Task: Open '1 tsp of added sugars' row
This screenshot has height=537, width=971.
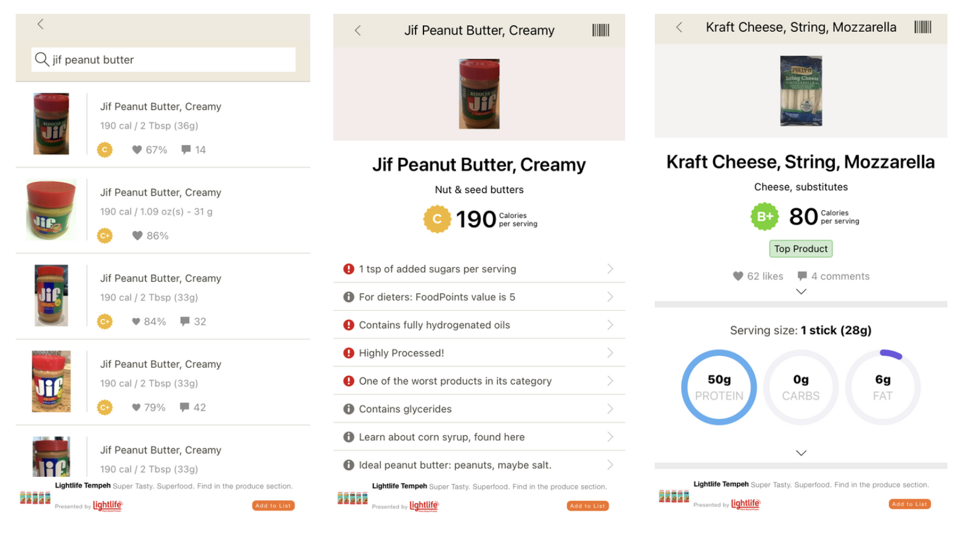Action: (x=479, y=269)
